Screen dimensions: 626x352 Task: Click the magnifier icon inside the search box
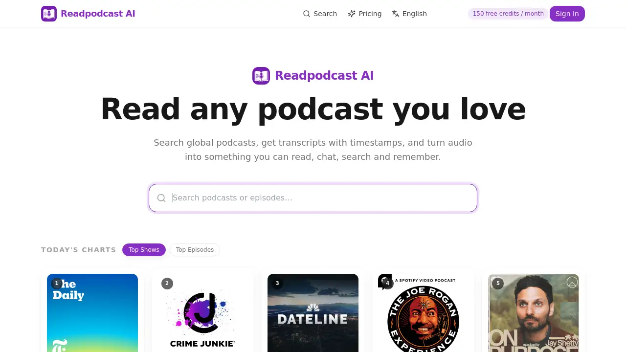click(x=161, y=198)
